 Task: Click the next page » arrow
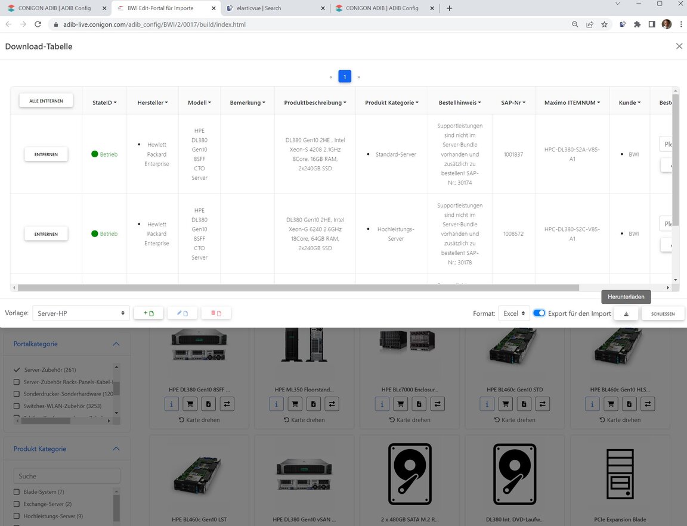(x=359, y=77)
